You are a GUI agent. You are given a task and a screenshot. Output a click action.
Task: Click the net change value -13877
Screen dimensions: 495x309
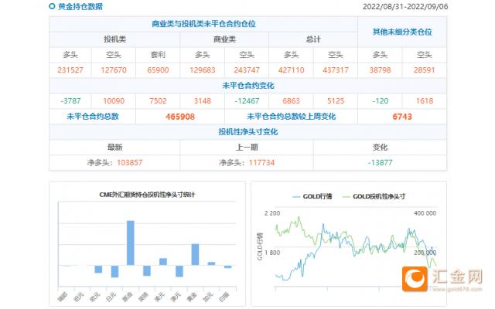click(380, 163)
